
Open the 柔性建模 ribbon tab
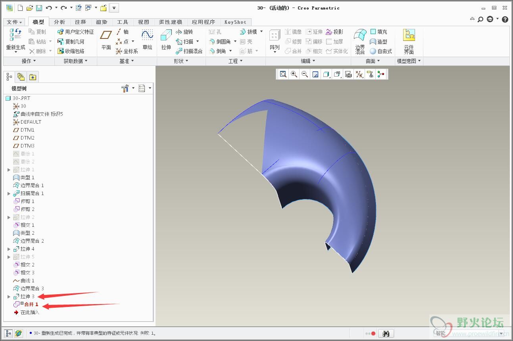tap(171, 22)
